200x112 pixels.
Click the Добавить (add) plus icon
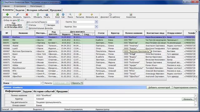pos(7,15)
